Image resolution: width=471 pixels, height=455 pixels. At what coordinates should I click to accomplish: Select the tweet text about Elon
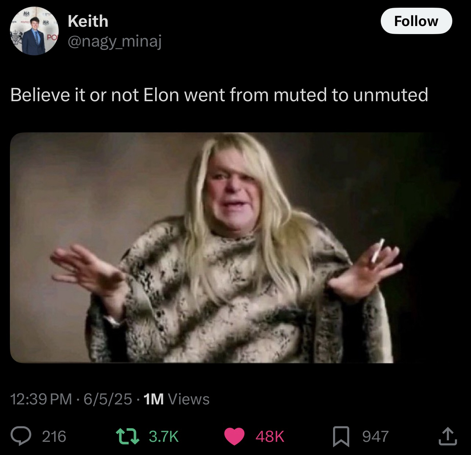point(219,95)
